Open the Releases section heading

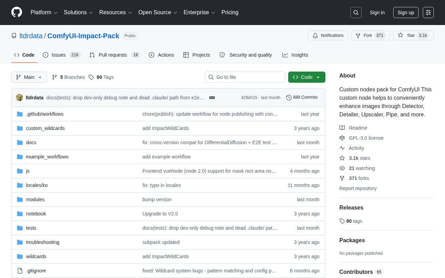(351, 208)
